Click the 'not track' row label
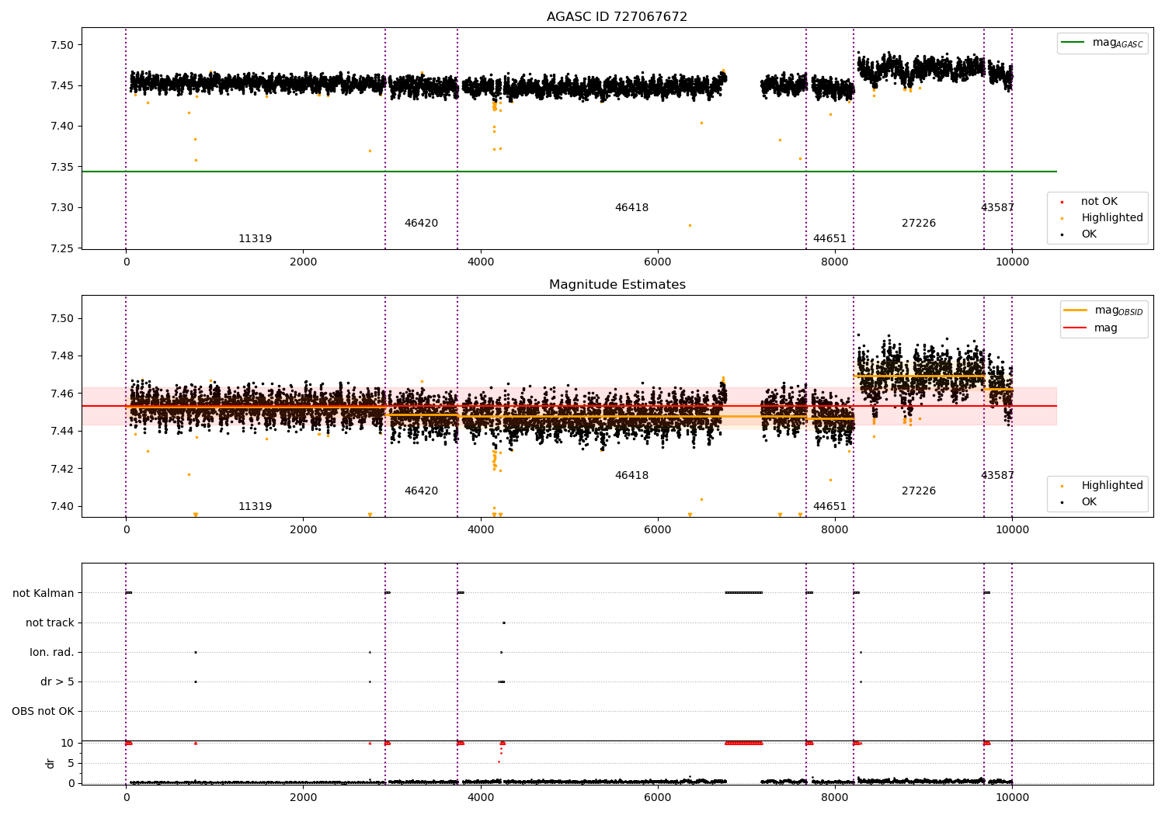This screenshot has height=815, width=1165. pyautogui.click(x=50, y=623)
